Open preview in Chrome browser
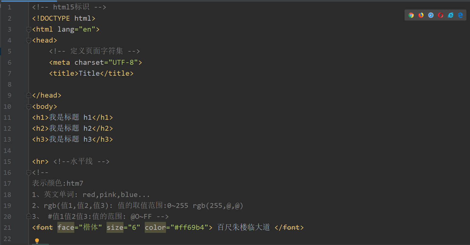 411,15
